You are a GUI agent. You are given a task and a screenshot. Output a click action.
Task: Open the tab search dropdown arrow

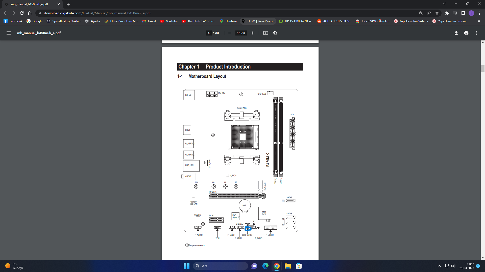[444, 4]
